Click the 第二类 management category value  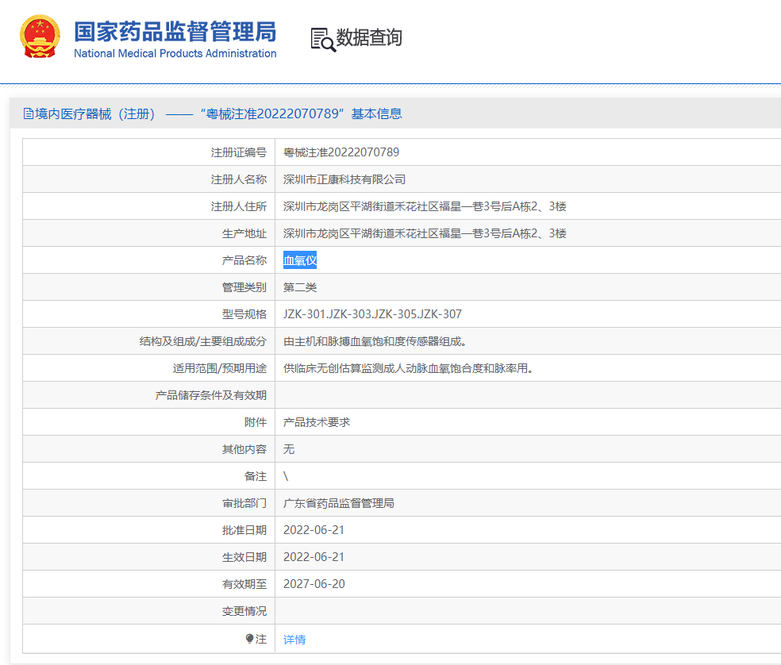coord(300,287)
